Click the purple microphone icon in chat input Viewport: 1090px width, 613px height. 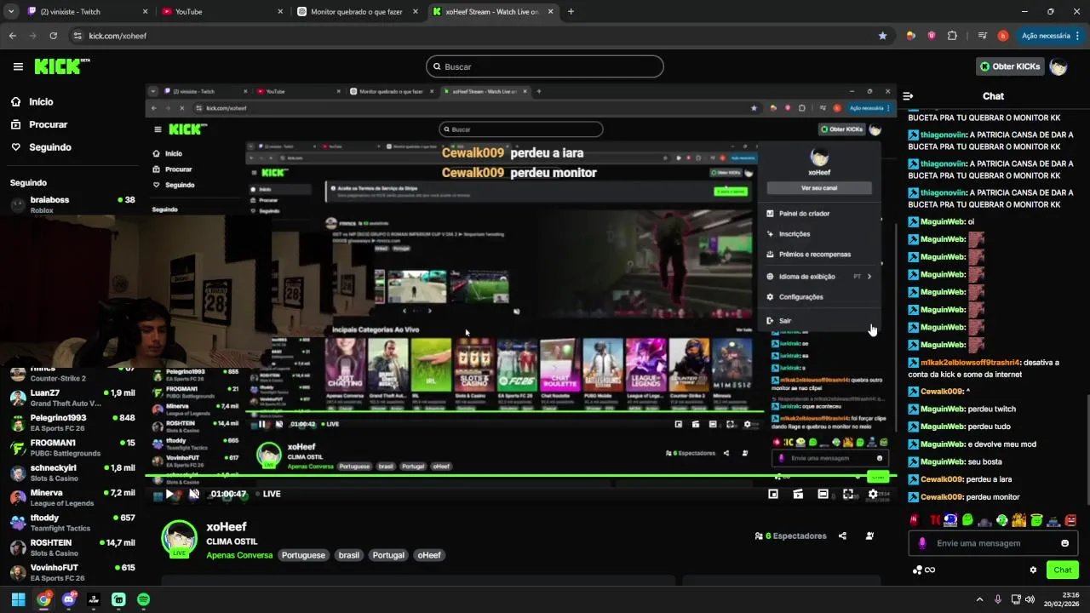[x=922, y=543]
